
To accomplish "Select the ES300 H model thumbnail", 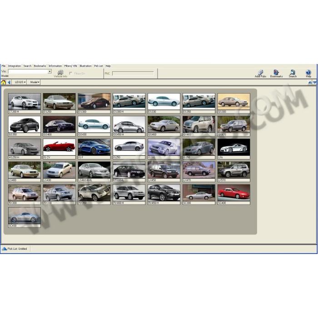I will coord(129,103).
